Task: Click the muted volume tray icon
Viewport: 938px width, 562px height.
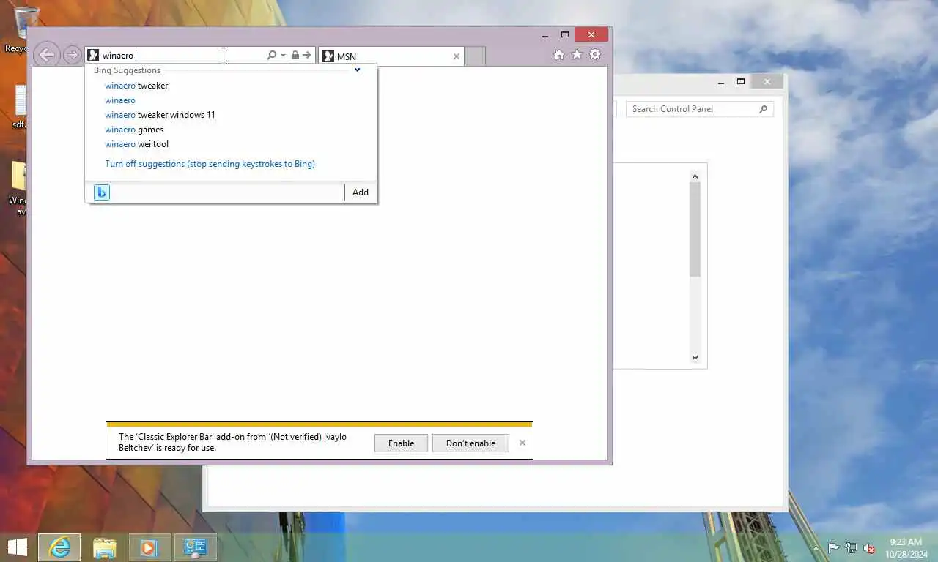Action: (869, 548)
